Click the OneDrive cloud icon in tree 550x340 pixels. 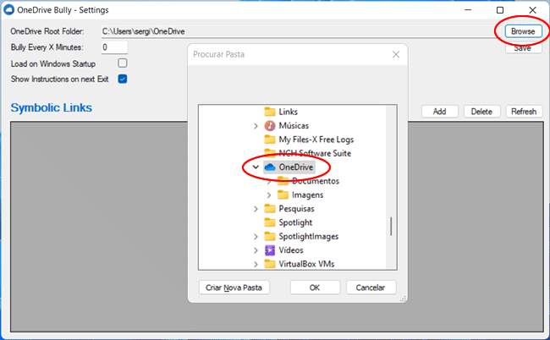[x=270, y=167]
